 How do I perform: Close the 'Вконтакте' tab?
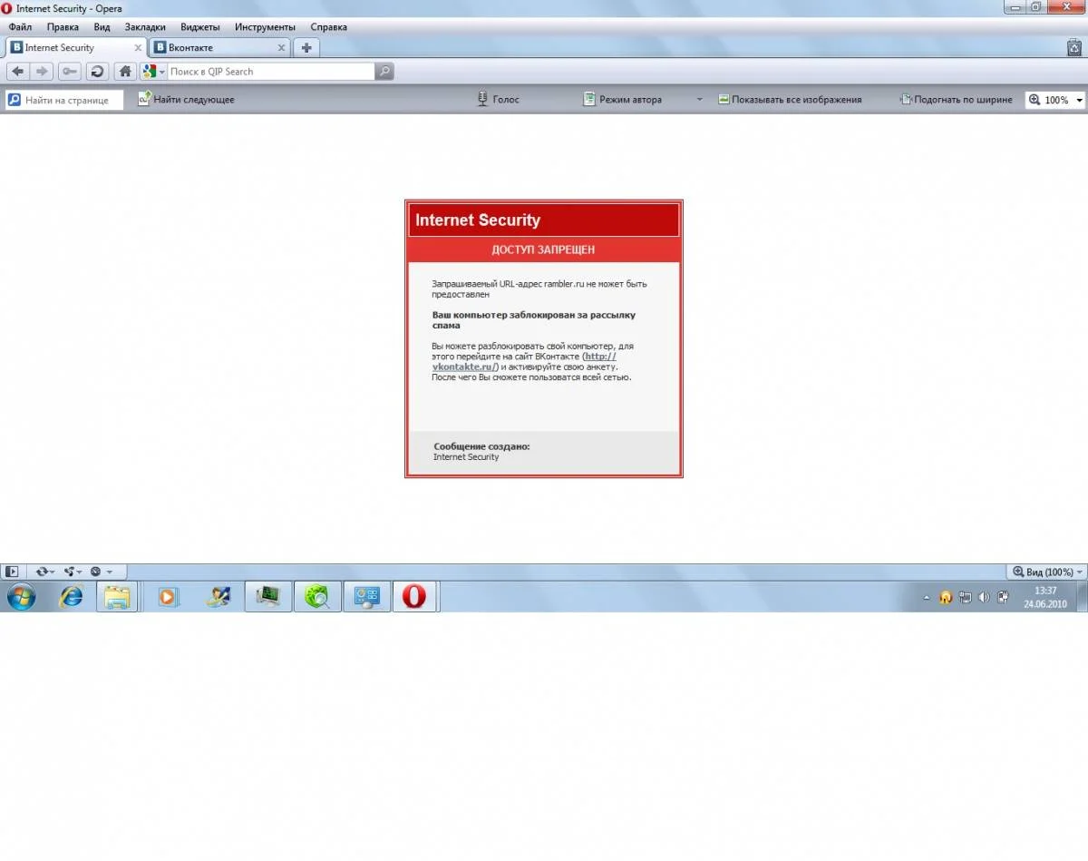281,48
